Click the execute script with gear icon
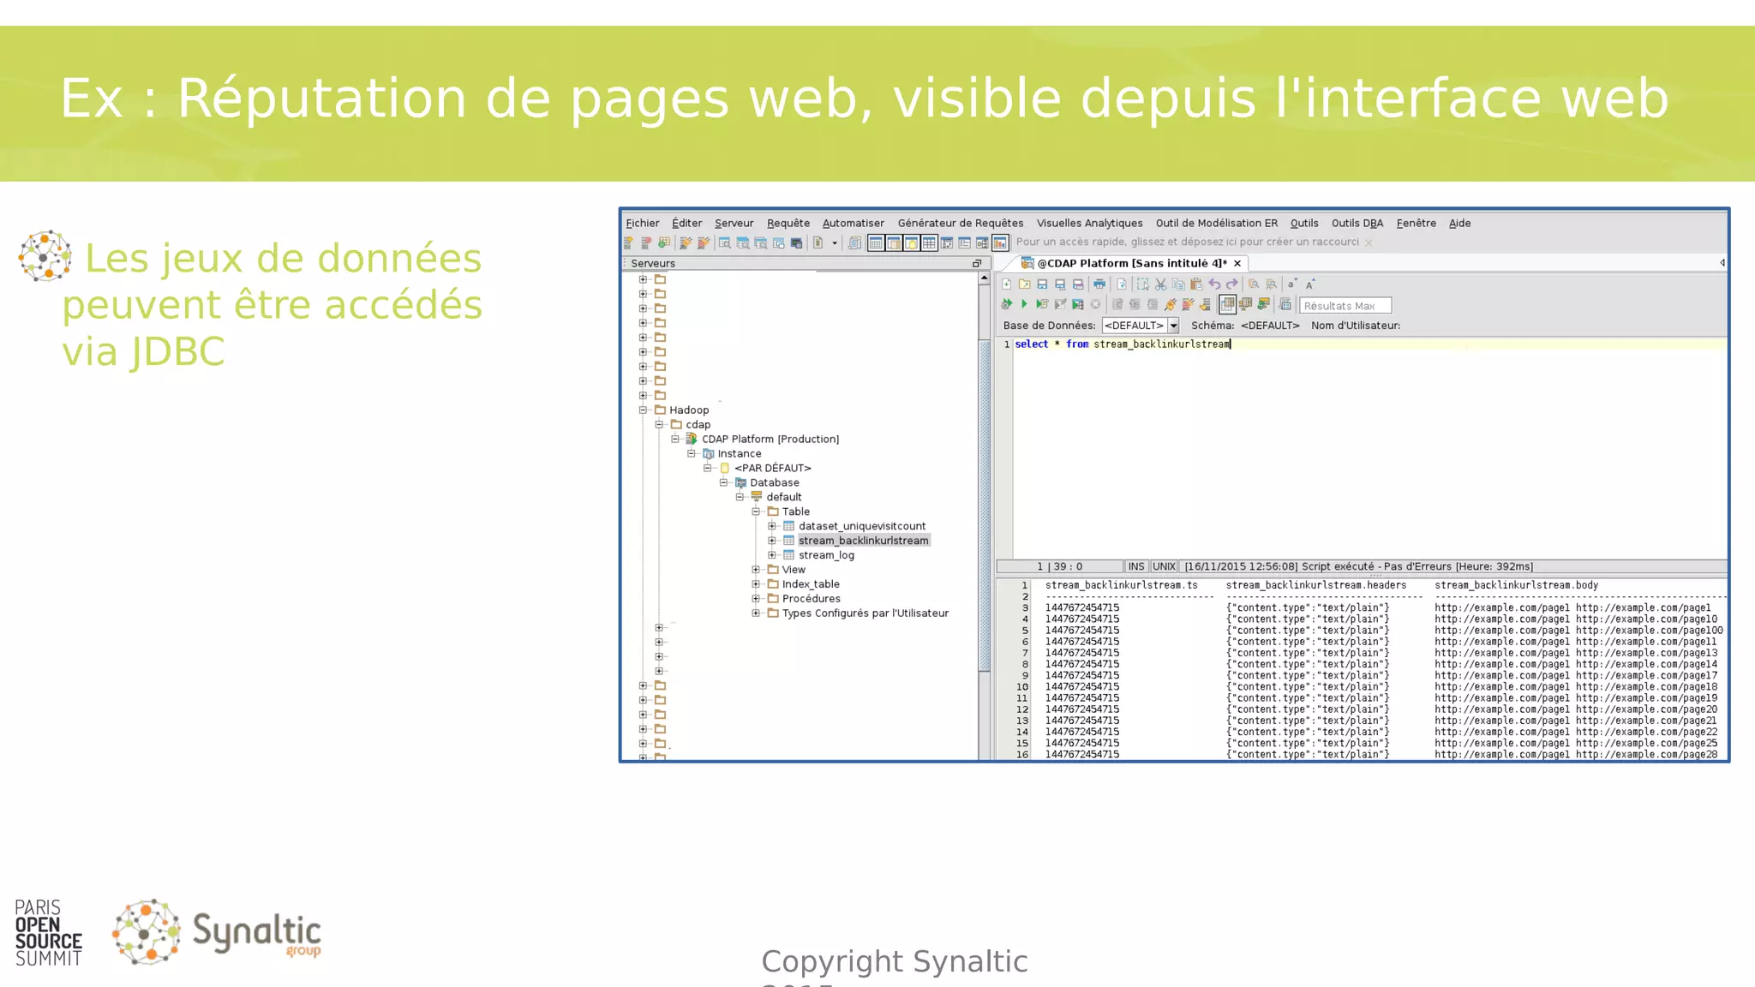This screenshot has width=1755, height=987. pos(1006,304)
